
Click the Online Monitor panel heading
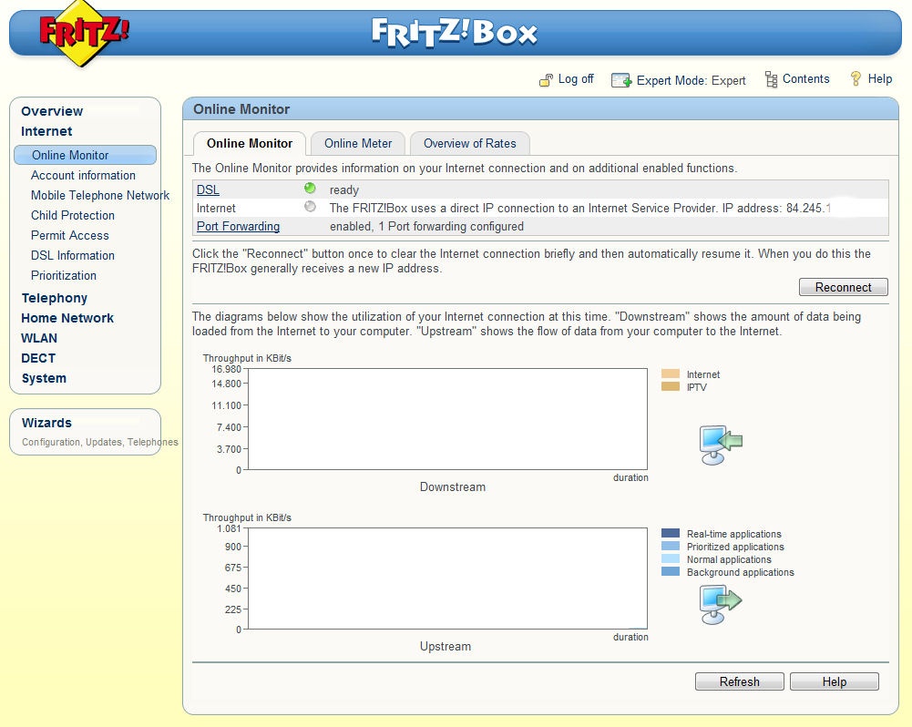(241, 109)
